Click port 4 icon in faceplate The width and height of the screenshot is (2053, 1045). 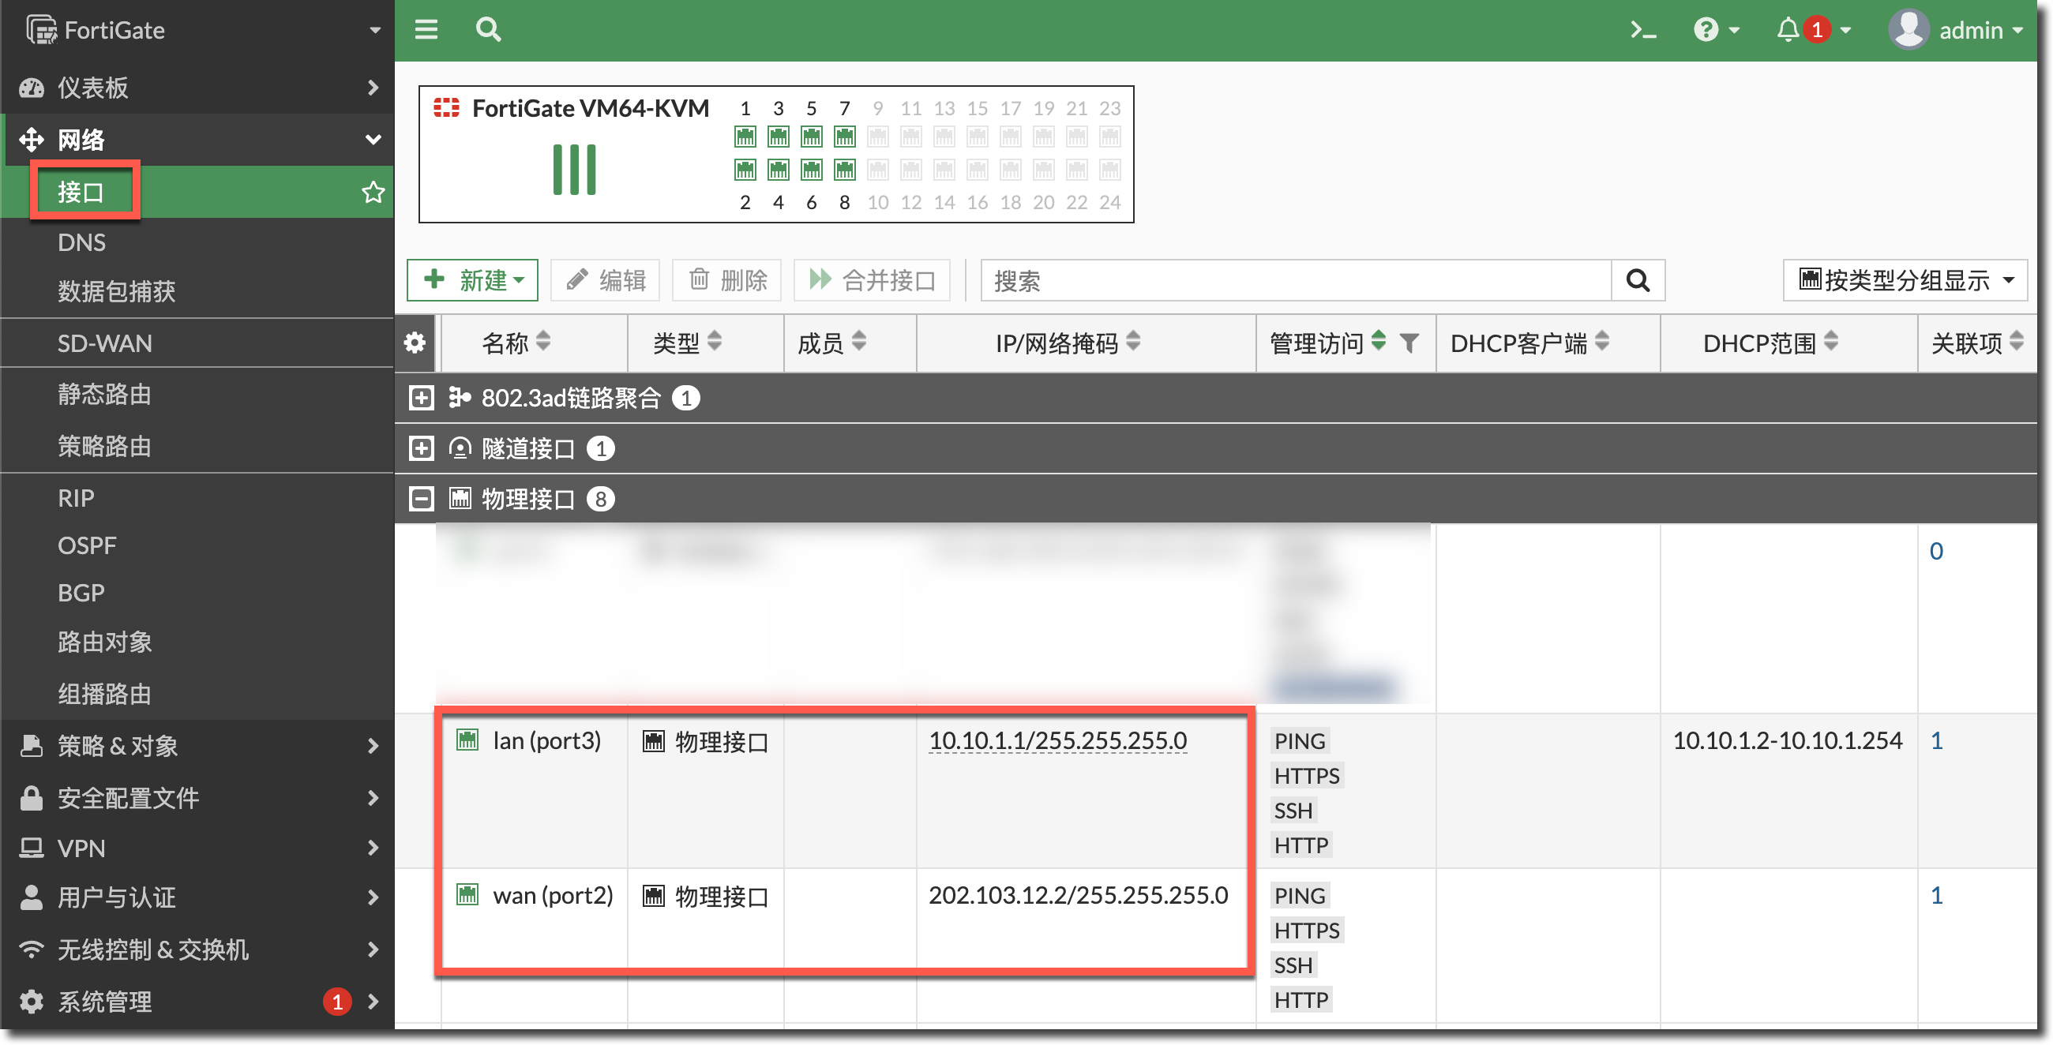pos(779,170)
